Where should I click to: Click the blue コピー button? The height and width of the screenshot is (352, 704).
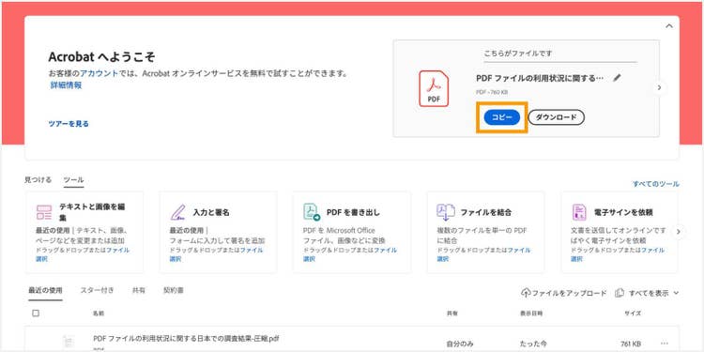pyautogui.click(x=501, y=117)
